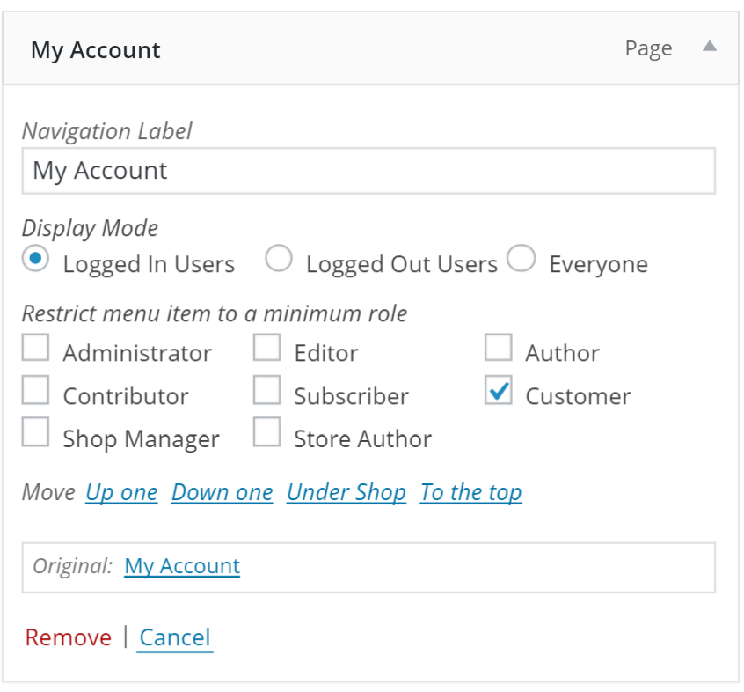Choose the Everyone display mode option
Screen dimensions: 744x692
point(522,261)
